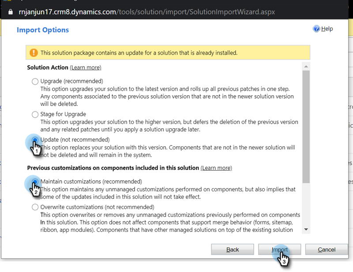Click scrollbar up arrow
The height and width of the screenshot is (272, 353).
306,67
